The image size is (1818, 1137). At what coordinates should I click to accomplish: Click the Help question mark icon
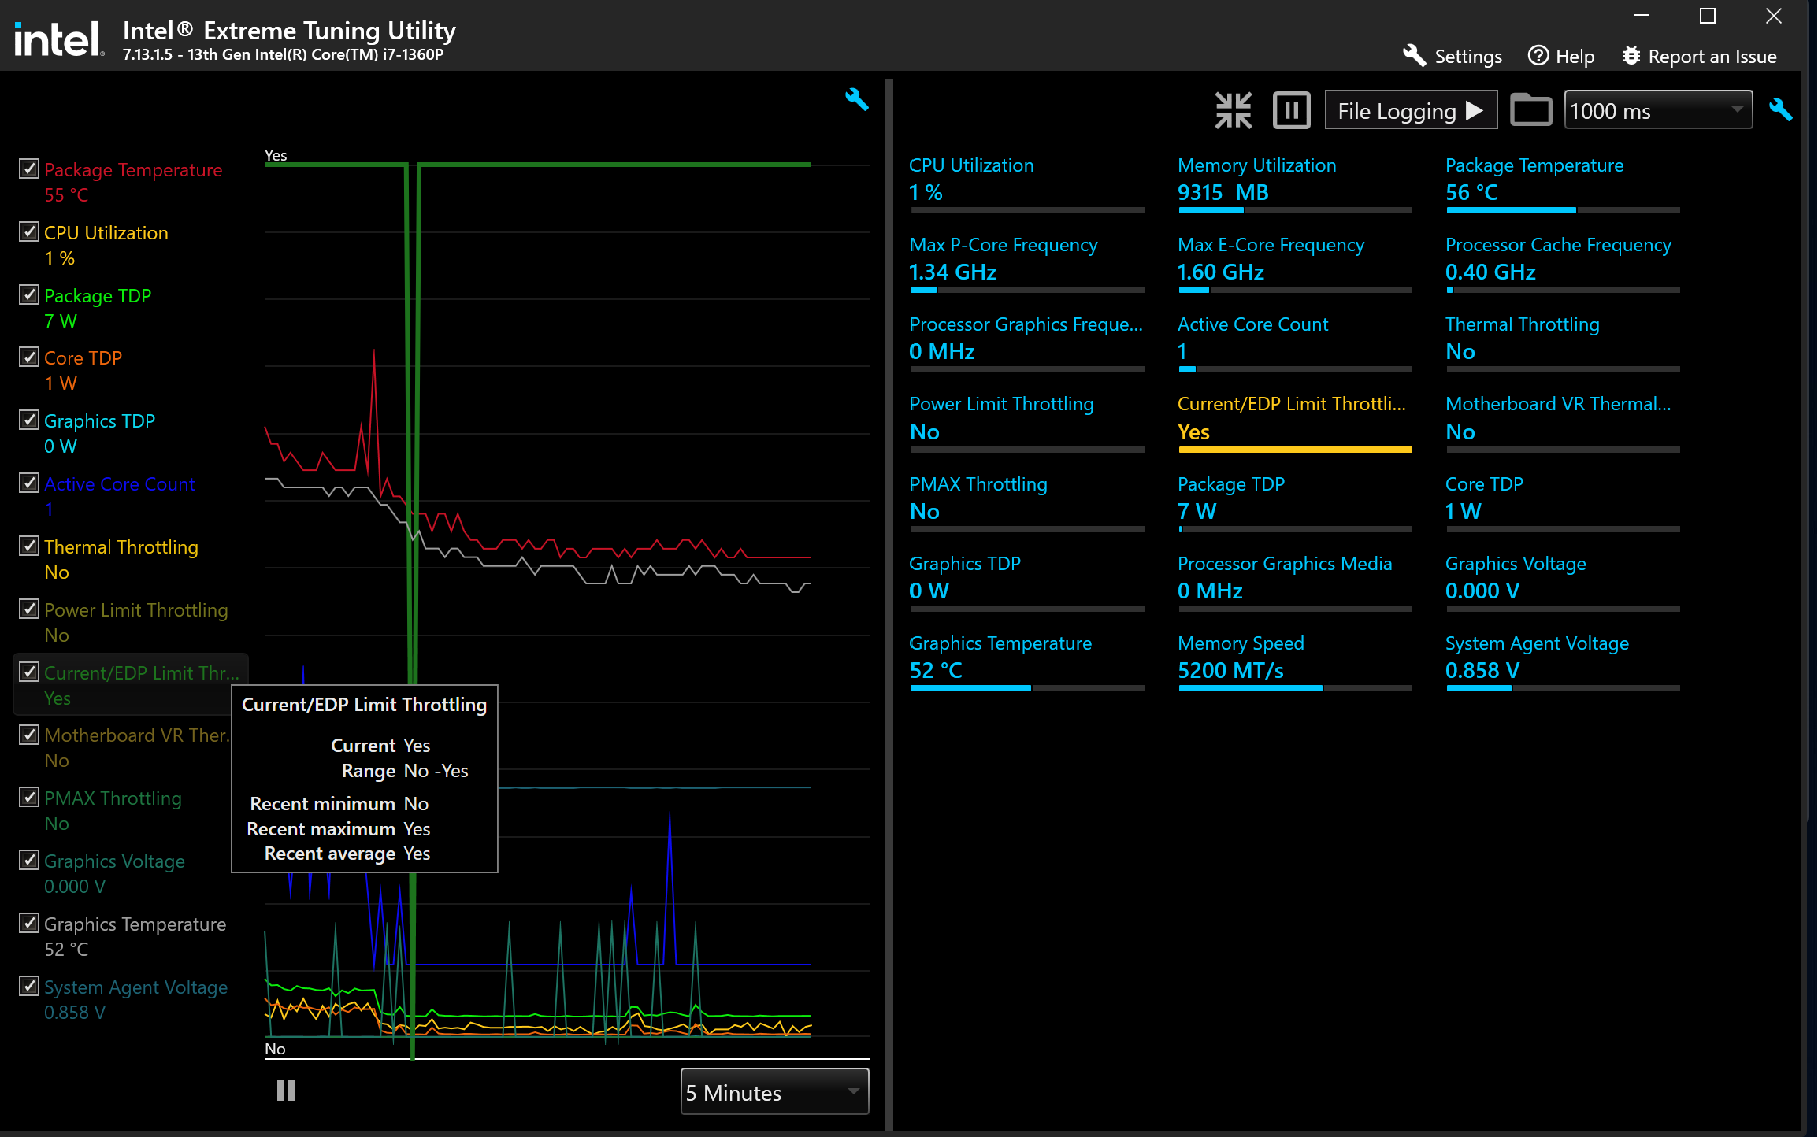coord(1538,56)
